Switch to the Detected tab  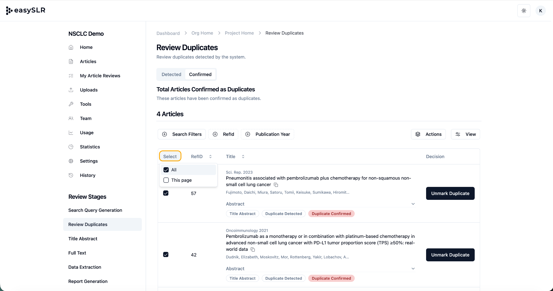coord(171,74)
